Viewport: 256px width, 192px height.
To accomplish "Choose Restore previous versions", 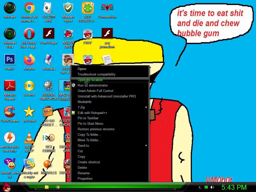I will click(x=110, y=129).
